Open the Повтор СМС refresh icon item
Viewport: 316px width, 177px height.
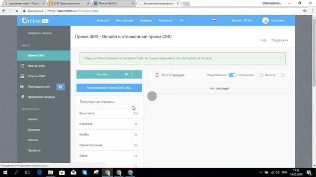click(x=22, y=65)
